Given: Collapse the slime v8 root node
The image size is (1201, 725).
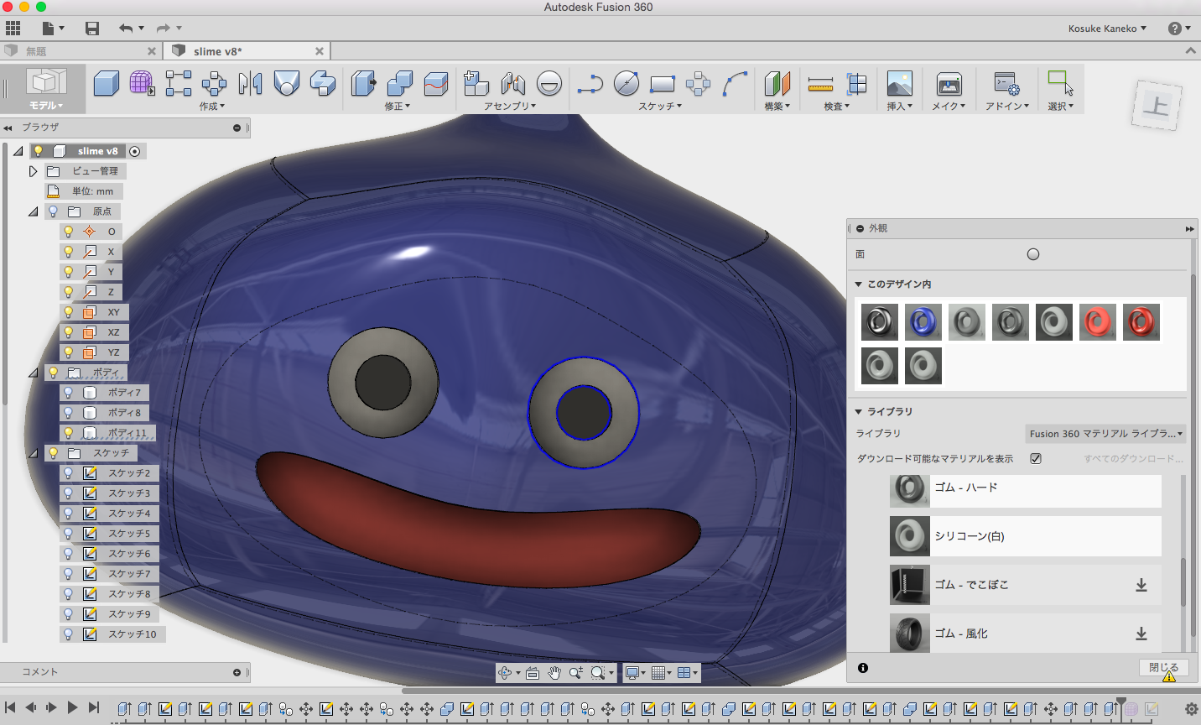Looking at the screenshot, I should tap(18, 151).
